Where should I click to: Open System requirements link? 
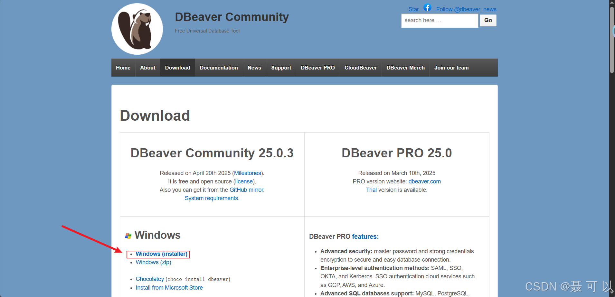(x=212, y=198)
